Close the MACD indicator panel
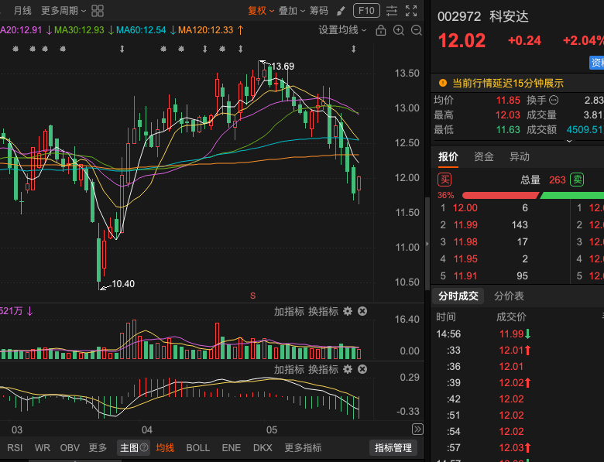The width and height of the screenshot is (604, 462). coord(362,369)
